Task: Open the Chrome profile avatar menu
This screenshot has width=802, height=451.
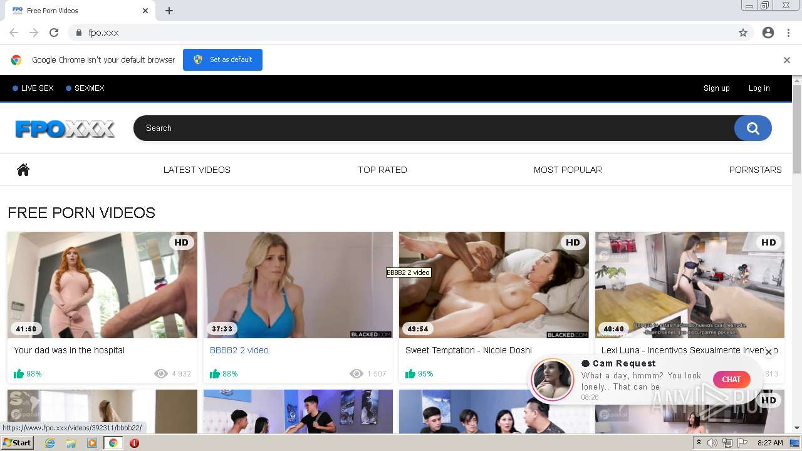Action: [768, 33]
